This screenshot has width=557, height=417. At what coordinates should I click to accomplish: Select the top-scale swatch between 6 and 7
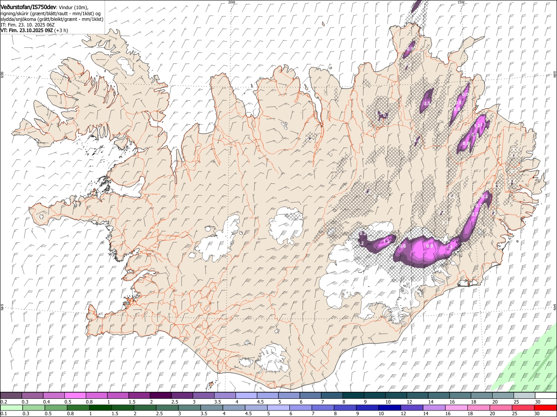click(310, 396)
